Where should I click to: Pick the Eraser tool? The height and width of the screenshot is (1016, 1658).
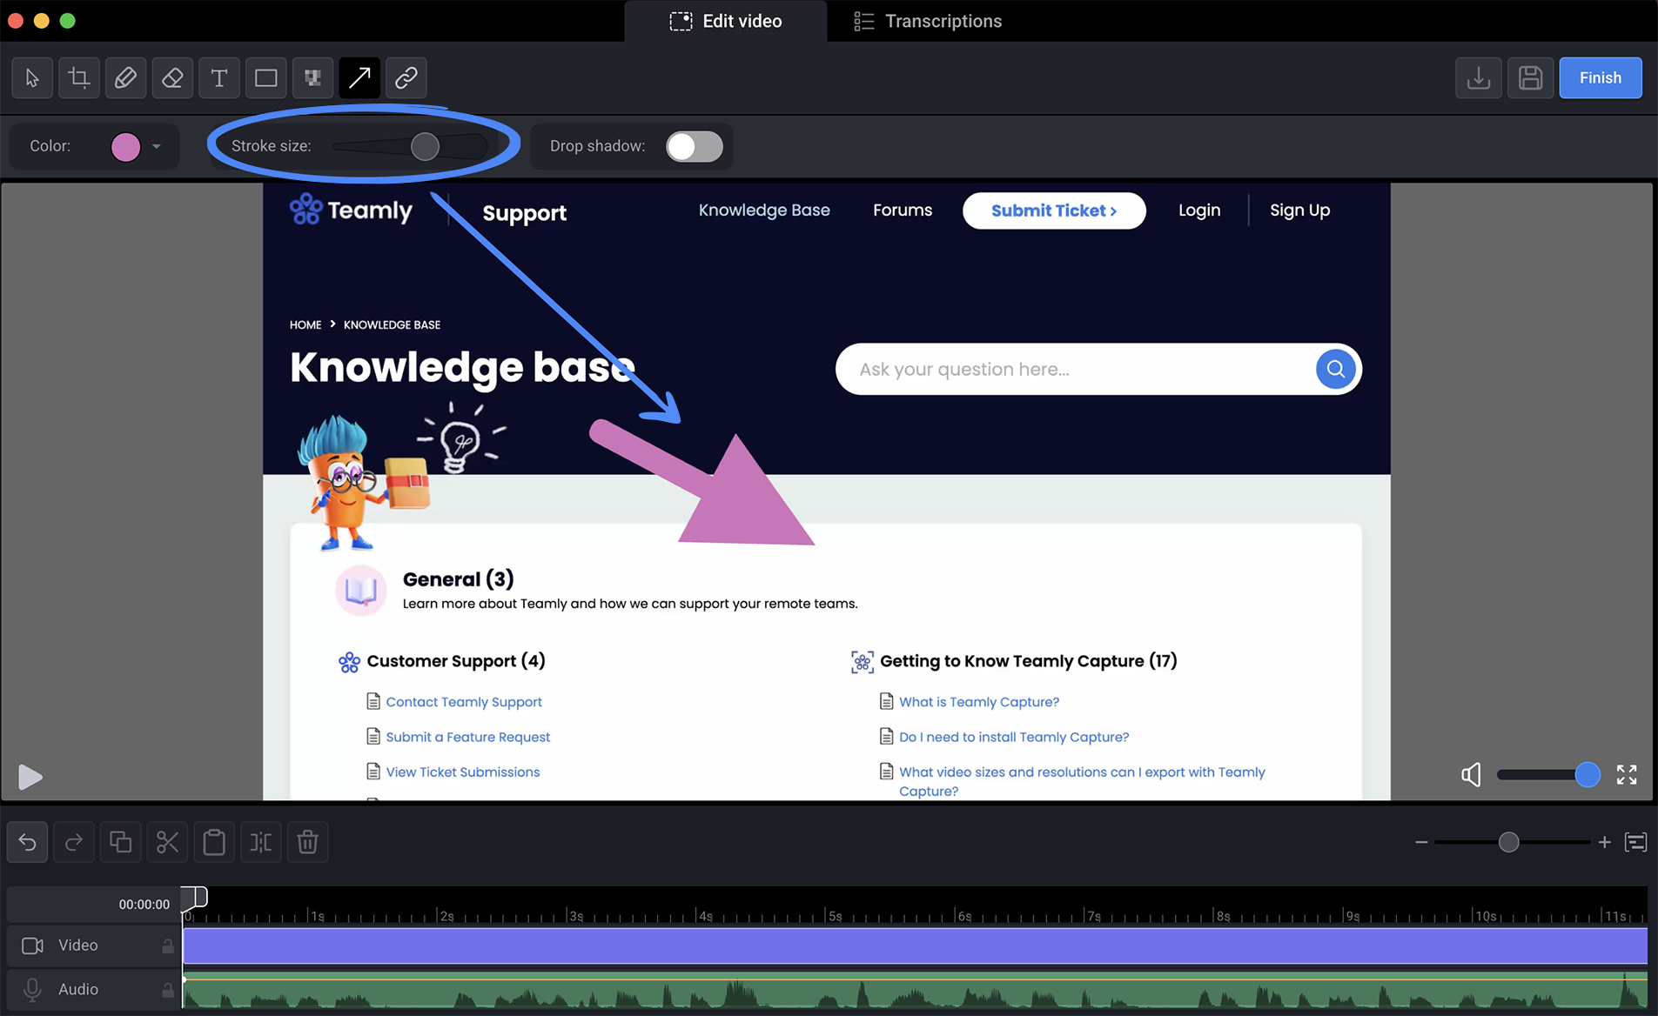(172, 78)
